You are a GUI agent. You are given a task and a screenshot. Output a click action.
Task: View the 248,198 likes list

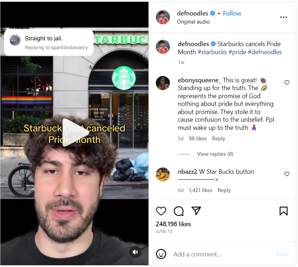tap(173, 224)
